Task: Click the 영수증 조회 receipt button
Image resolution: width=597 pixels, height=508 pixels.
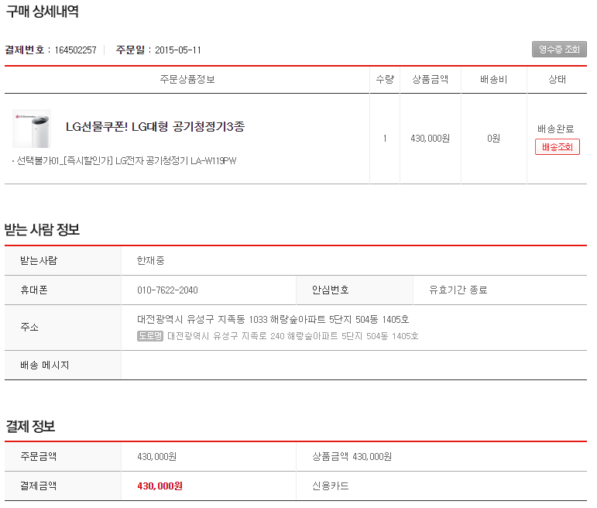Action: (x=559, y=50)
